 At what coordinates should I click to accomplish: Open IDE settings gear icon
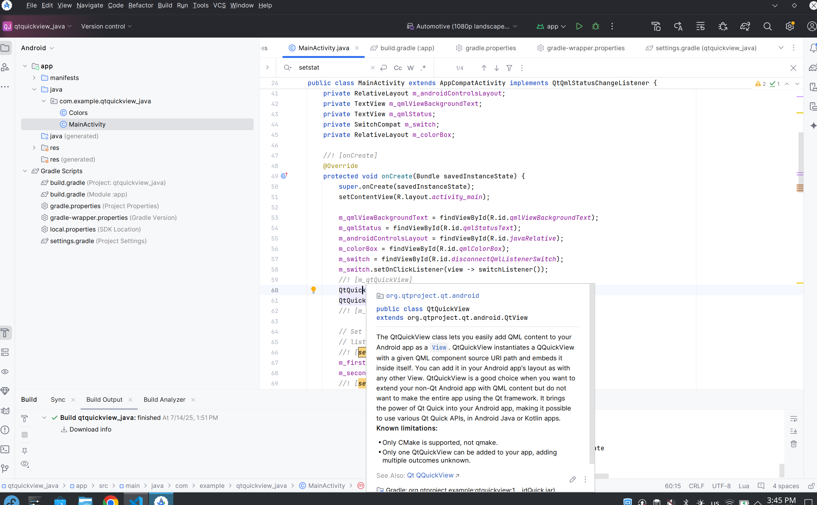pos(789,27)
